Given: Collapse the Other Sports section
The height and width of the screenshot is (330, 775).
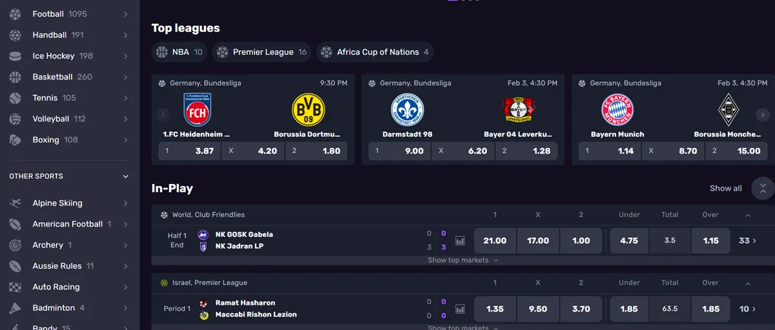Looking at the screenshot, I should click(126, 176).
